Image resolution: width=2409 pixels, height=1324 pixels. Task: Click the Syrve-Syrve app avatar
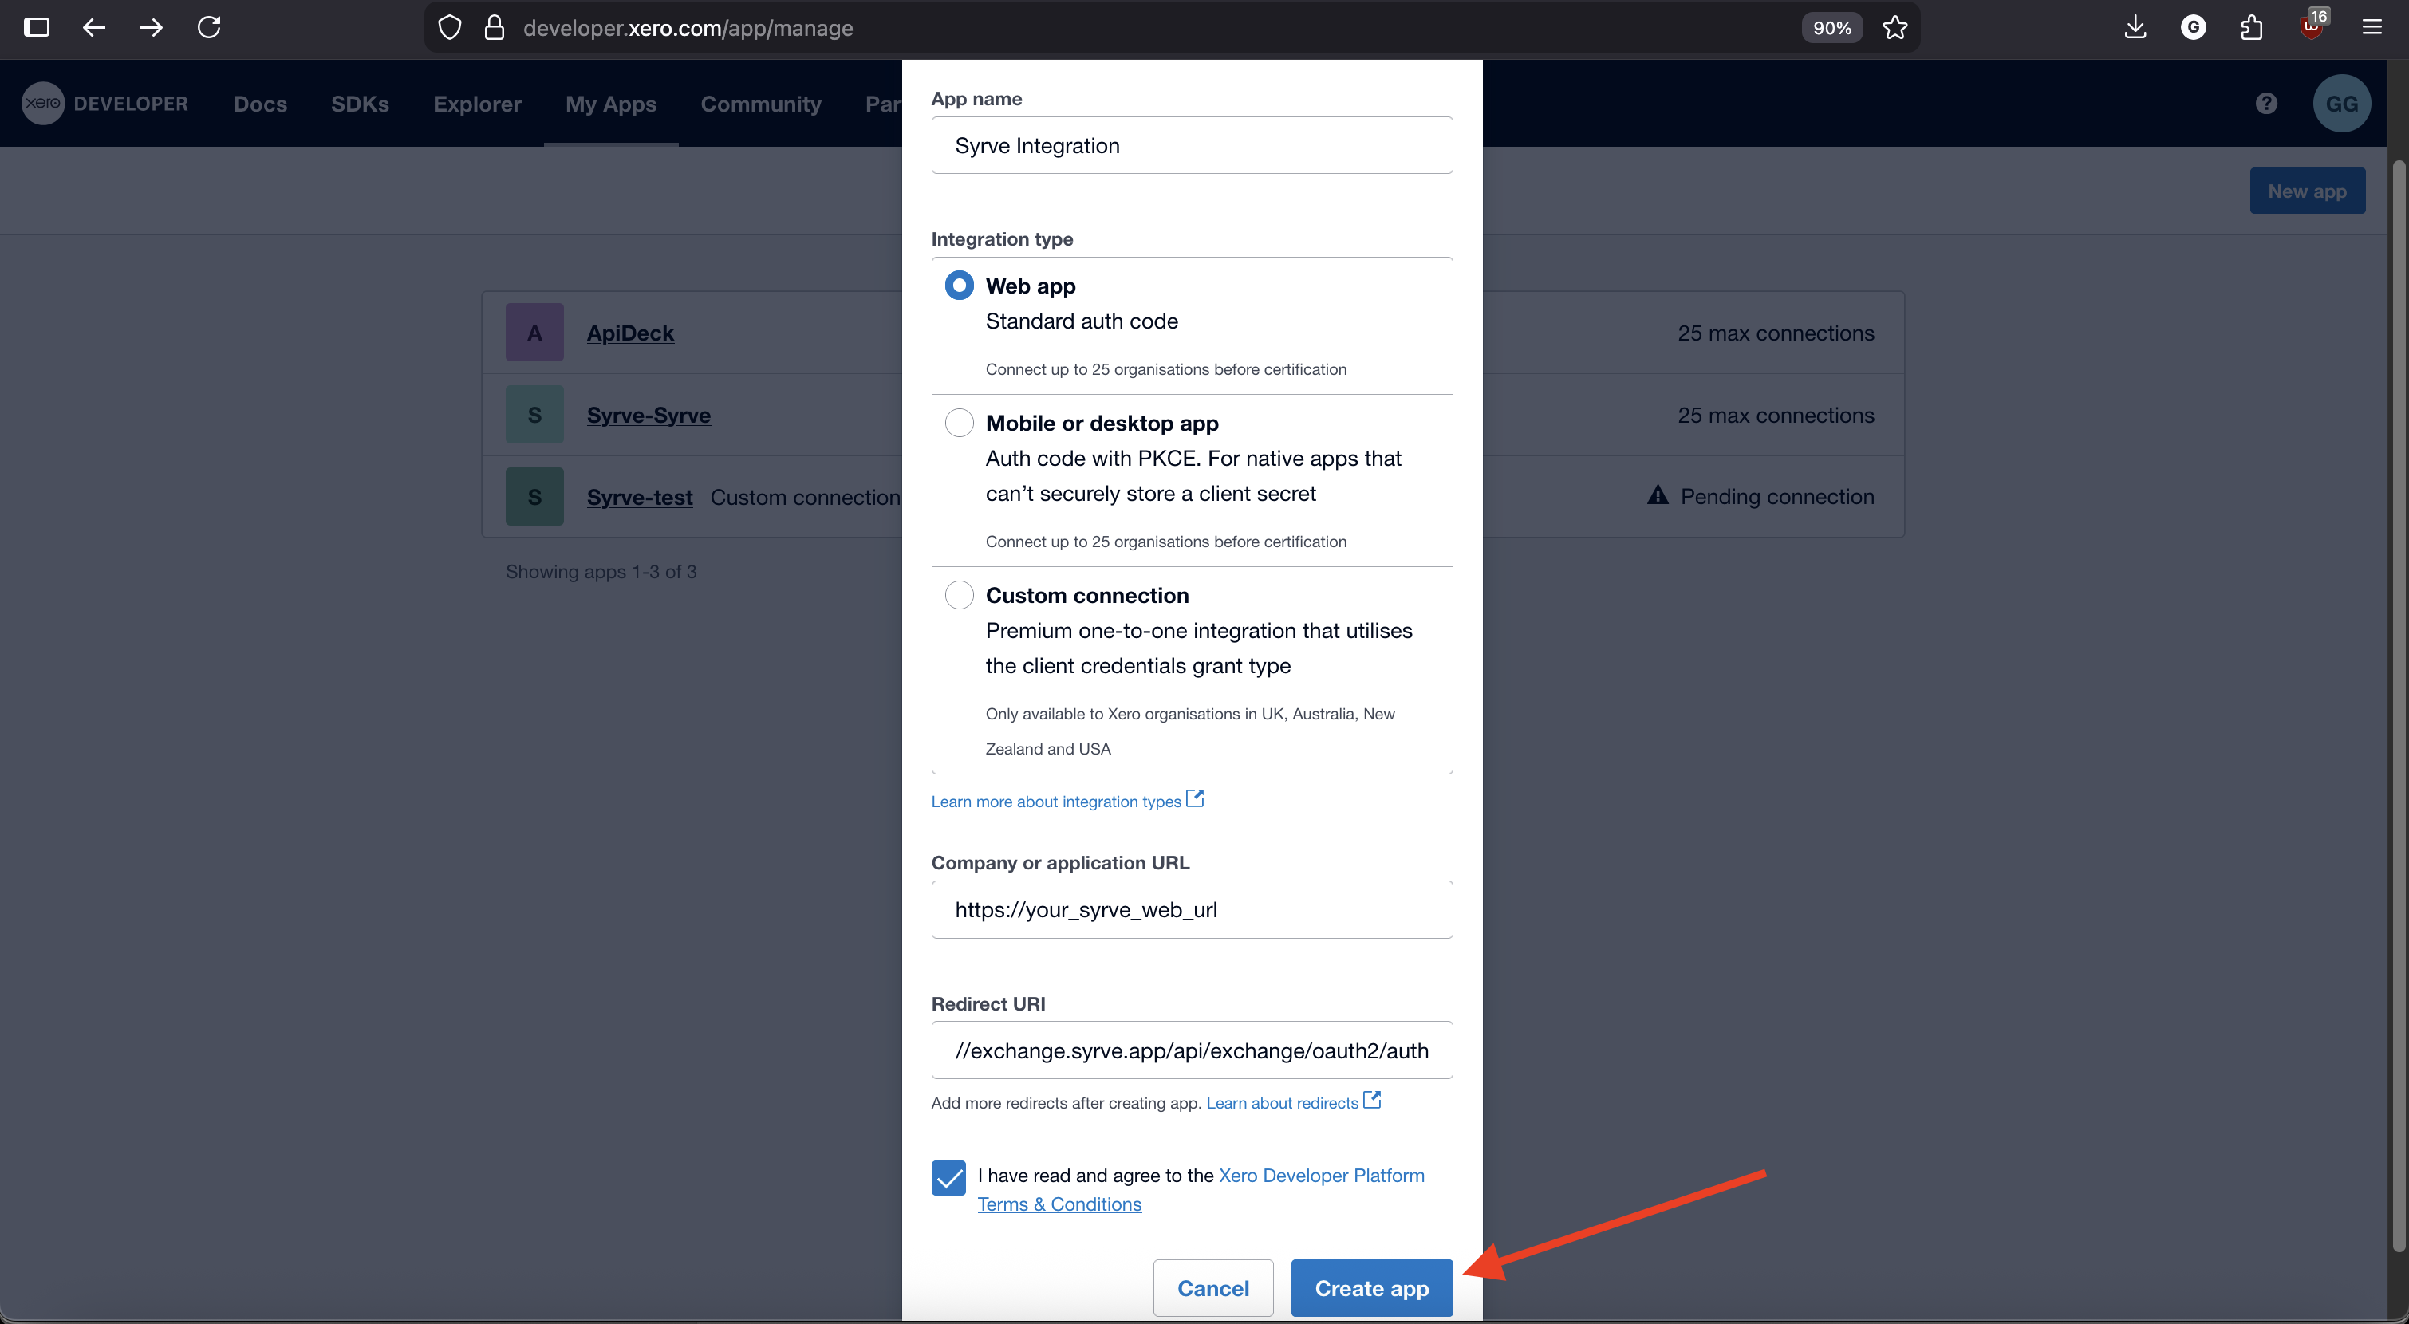coord(534,414)
